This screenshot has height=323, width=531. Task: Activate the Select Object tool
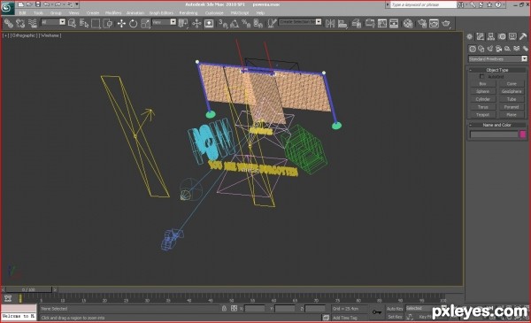pos(72,23)
